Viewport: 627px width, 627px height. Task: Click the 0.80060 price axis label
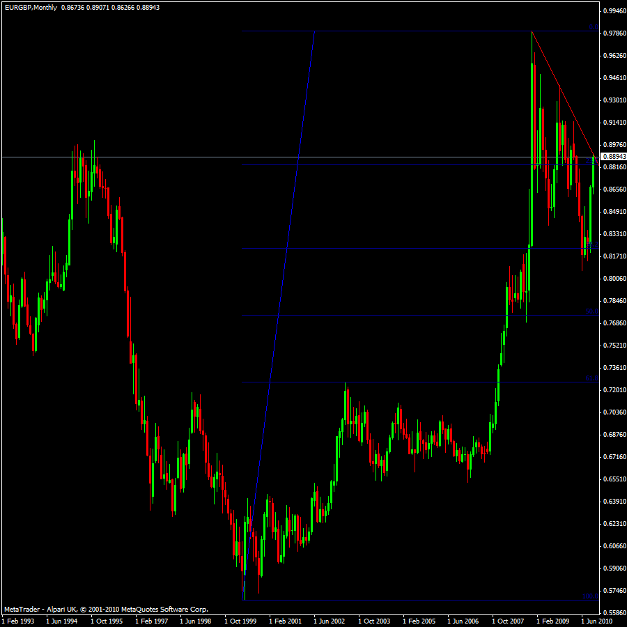pos(614,278)
